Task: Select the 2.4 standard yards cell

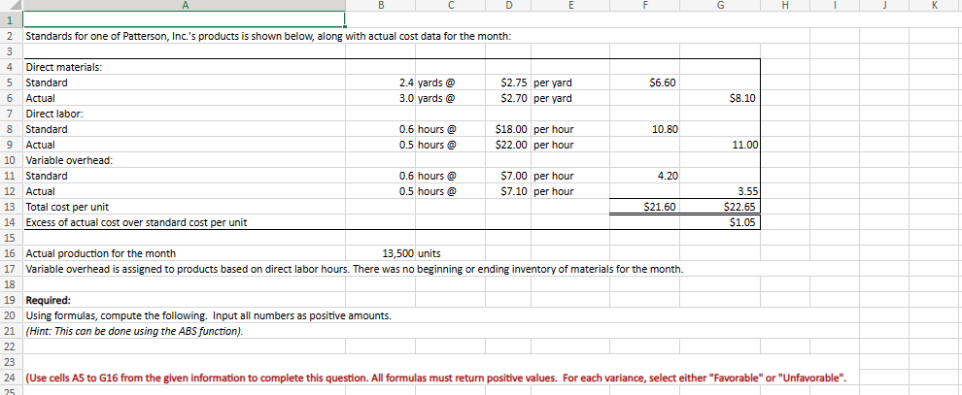Action: pyautogui.click(x=380, y=82)
